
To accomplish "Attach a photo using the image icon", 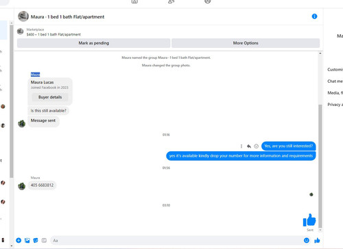I will [27, 240].
